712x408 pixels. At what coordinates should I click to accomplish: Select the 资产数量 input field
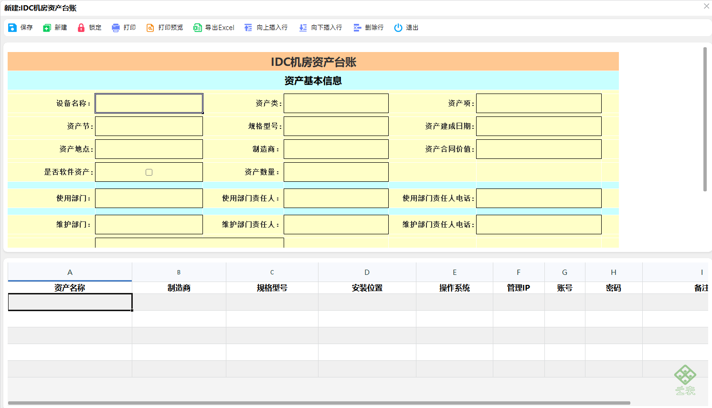coord(336,172)
